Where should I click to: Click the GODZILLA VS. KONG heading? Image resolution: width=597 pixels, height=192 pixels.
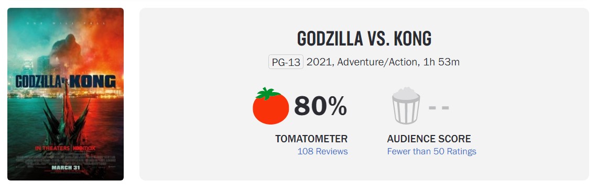364,38
